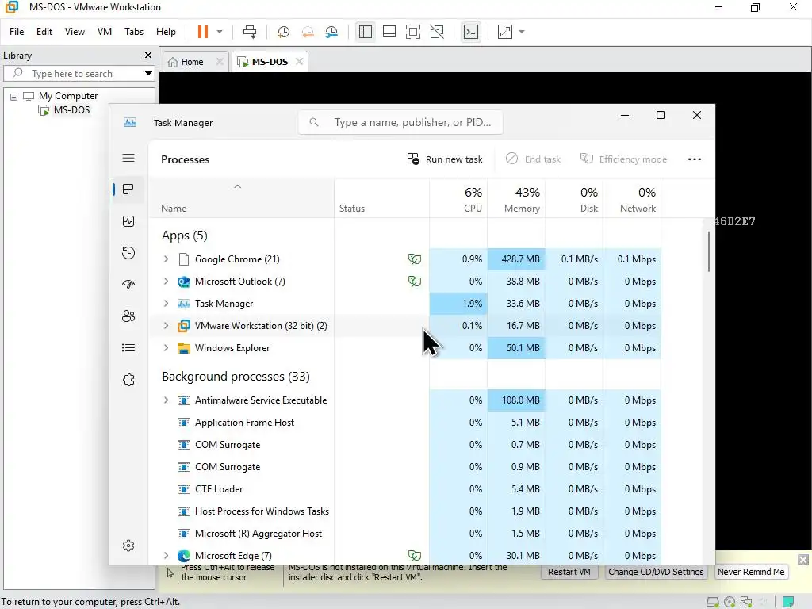Expand the Task Manager process row

pyautogui.click(x=166, y=304)
